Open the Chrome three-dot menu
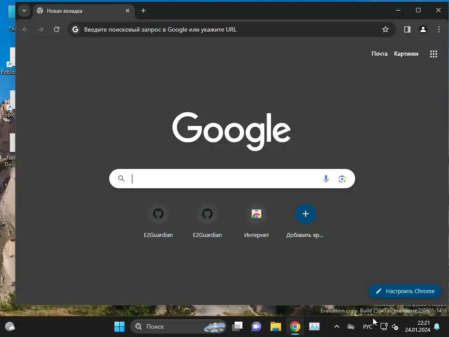Screen dimensions: 449x337 pos(438,29)
